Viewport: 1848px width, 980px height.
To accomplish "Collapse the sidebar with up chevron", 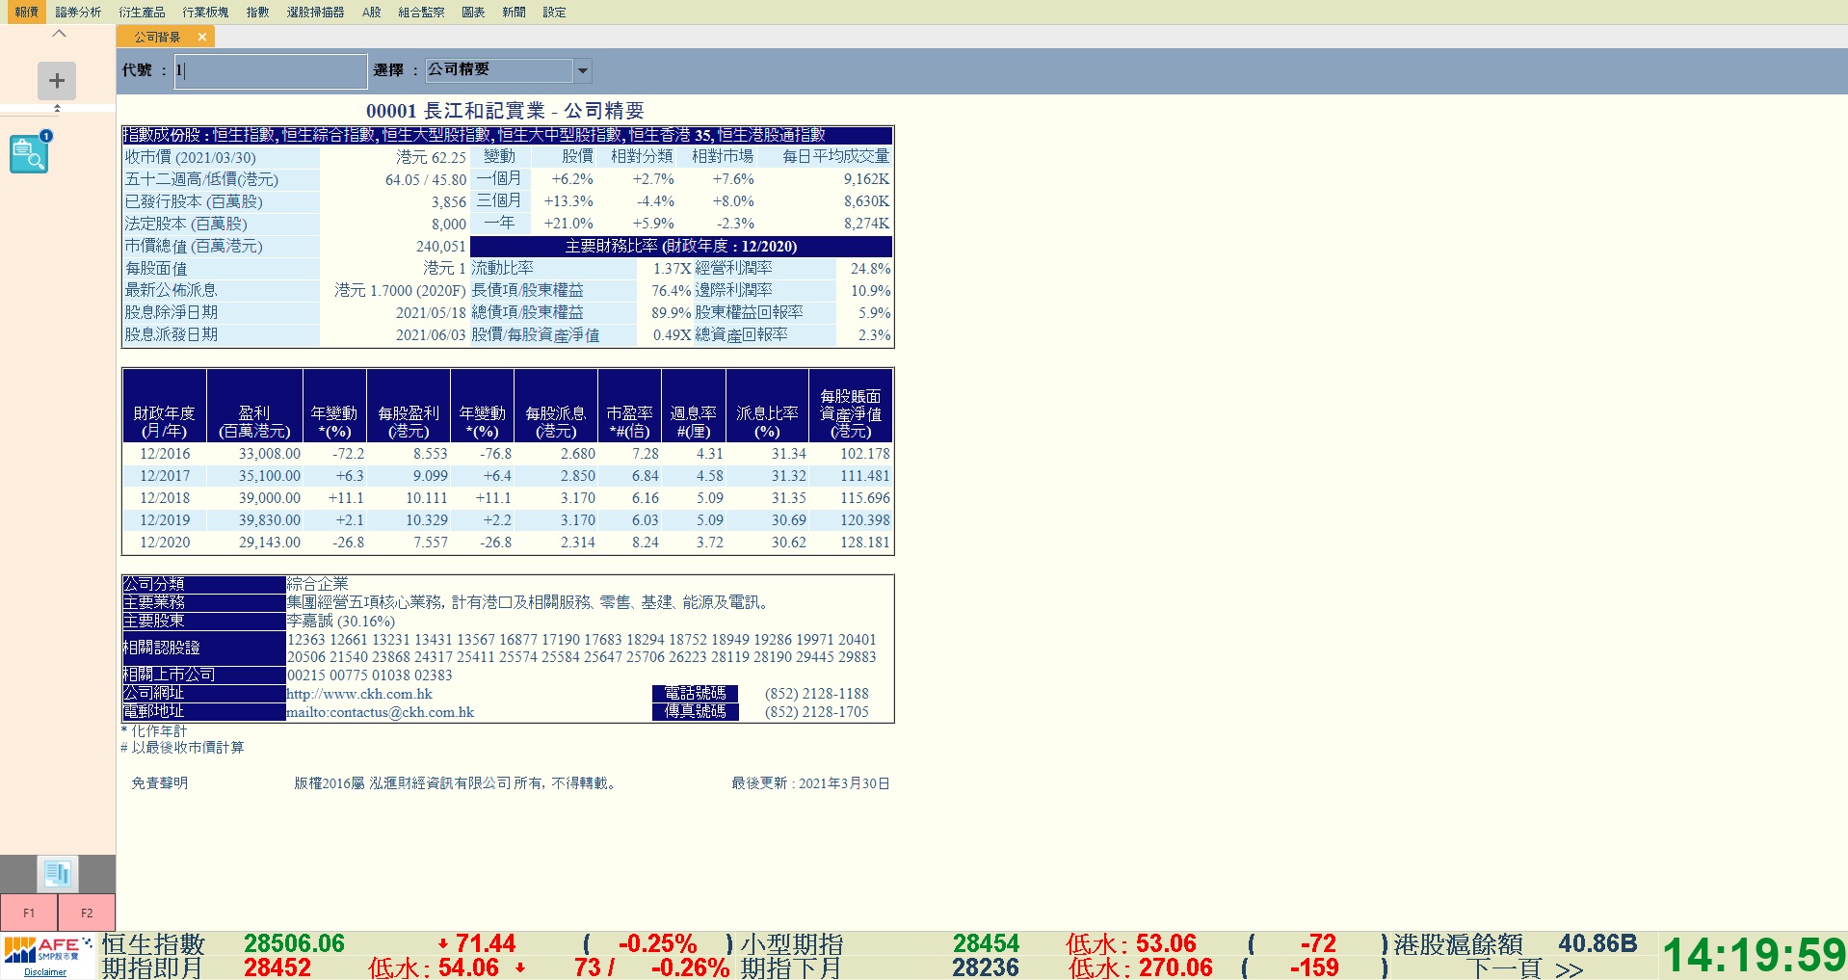I will (59, 34).
